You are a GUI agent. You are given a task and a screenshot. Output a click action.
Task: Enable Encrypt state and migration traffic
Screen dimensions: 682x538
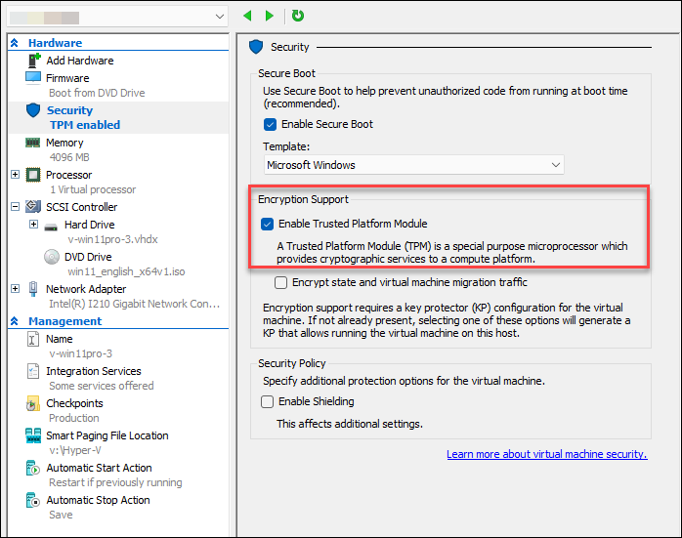coord(282,282)
